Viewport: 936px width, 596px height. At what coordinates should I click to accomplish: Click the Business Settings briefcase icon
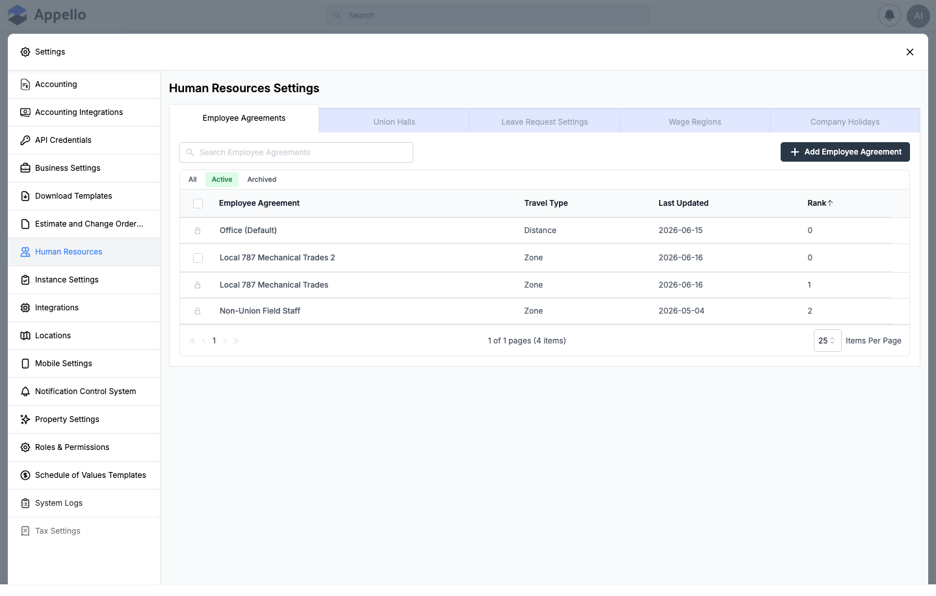(x=25, y=168)
